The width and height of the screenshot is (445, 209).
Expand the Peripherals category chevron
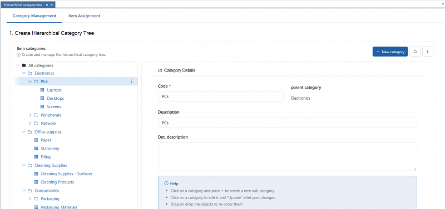click(x=31, y=115)
